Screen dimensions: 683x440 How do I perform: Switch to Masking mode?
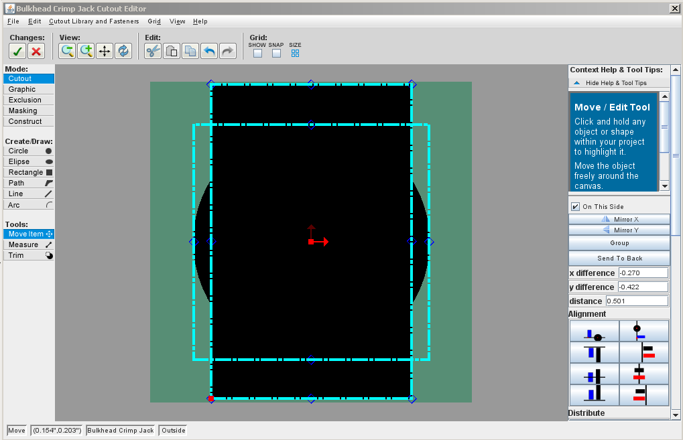(x=23, y=111)
